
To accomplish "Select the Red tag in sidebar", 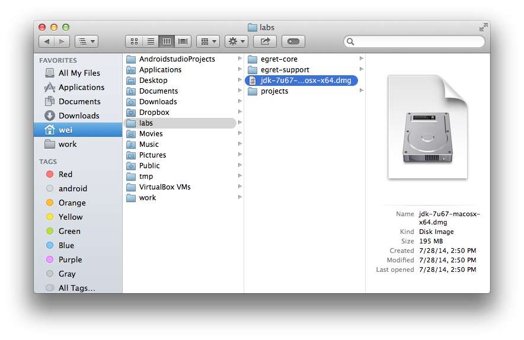I will [65, 174].
